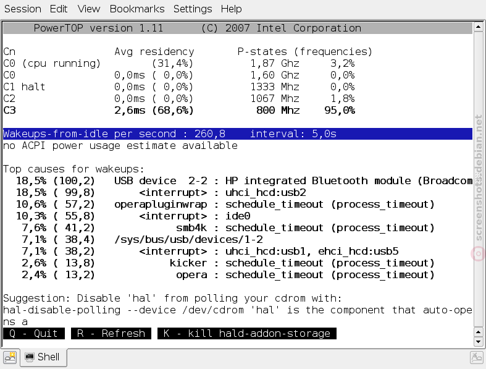Image resolution: width=486 pixels, height=369 pixels.
Task: Click 'Top causes for wakeups:' heading
Action: pyautogui.click(x=73, y=169)
